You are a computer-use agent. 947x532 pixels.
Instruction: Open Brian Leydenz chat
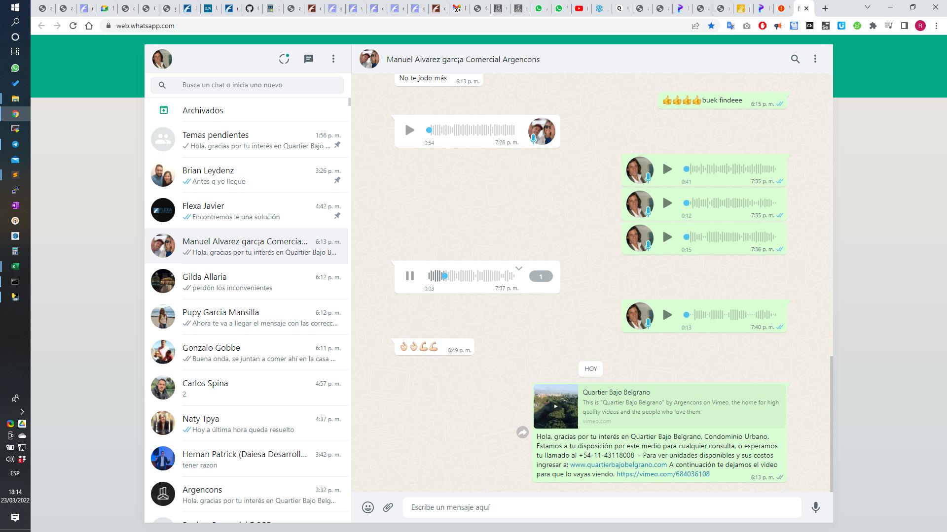(x=247, y=175)
